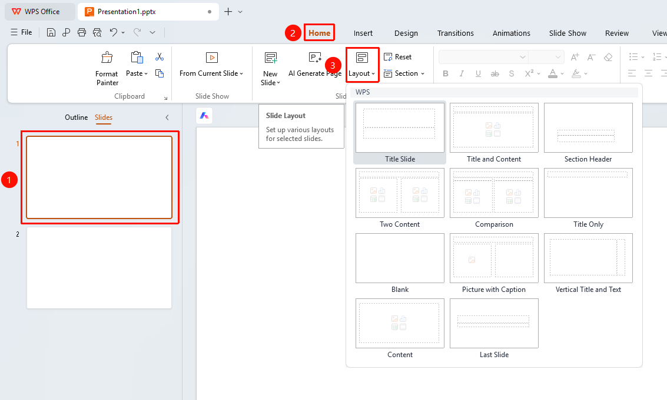
Task: Select slide 2 thumbnail in the Slides panel
Action: tap(99, 268)
